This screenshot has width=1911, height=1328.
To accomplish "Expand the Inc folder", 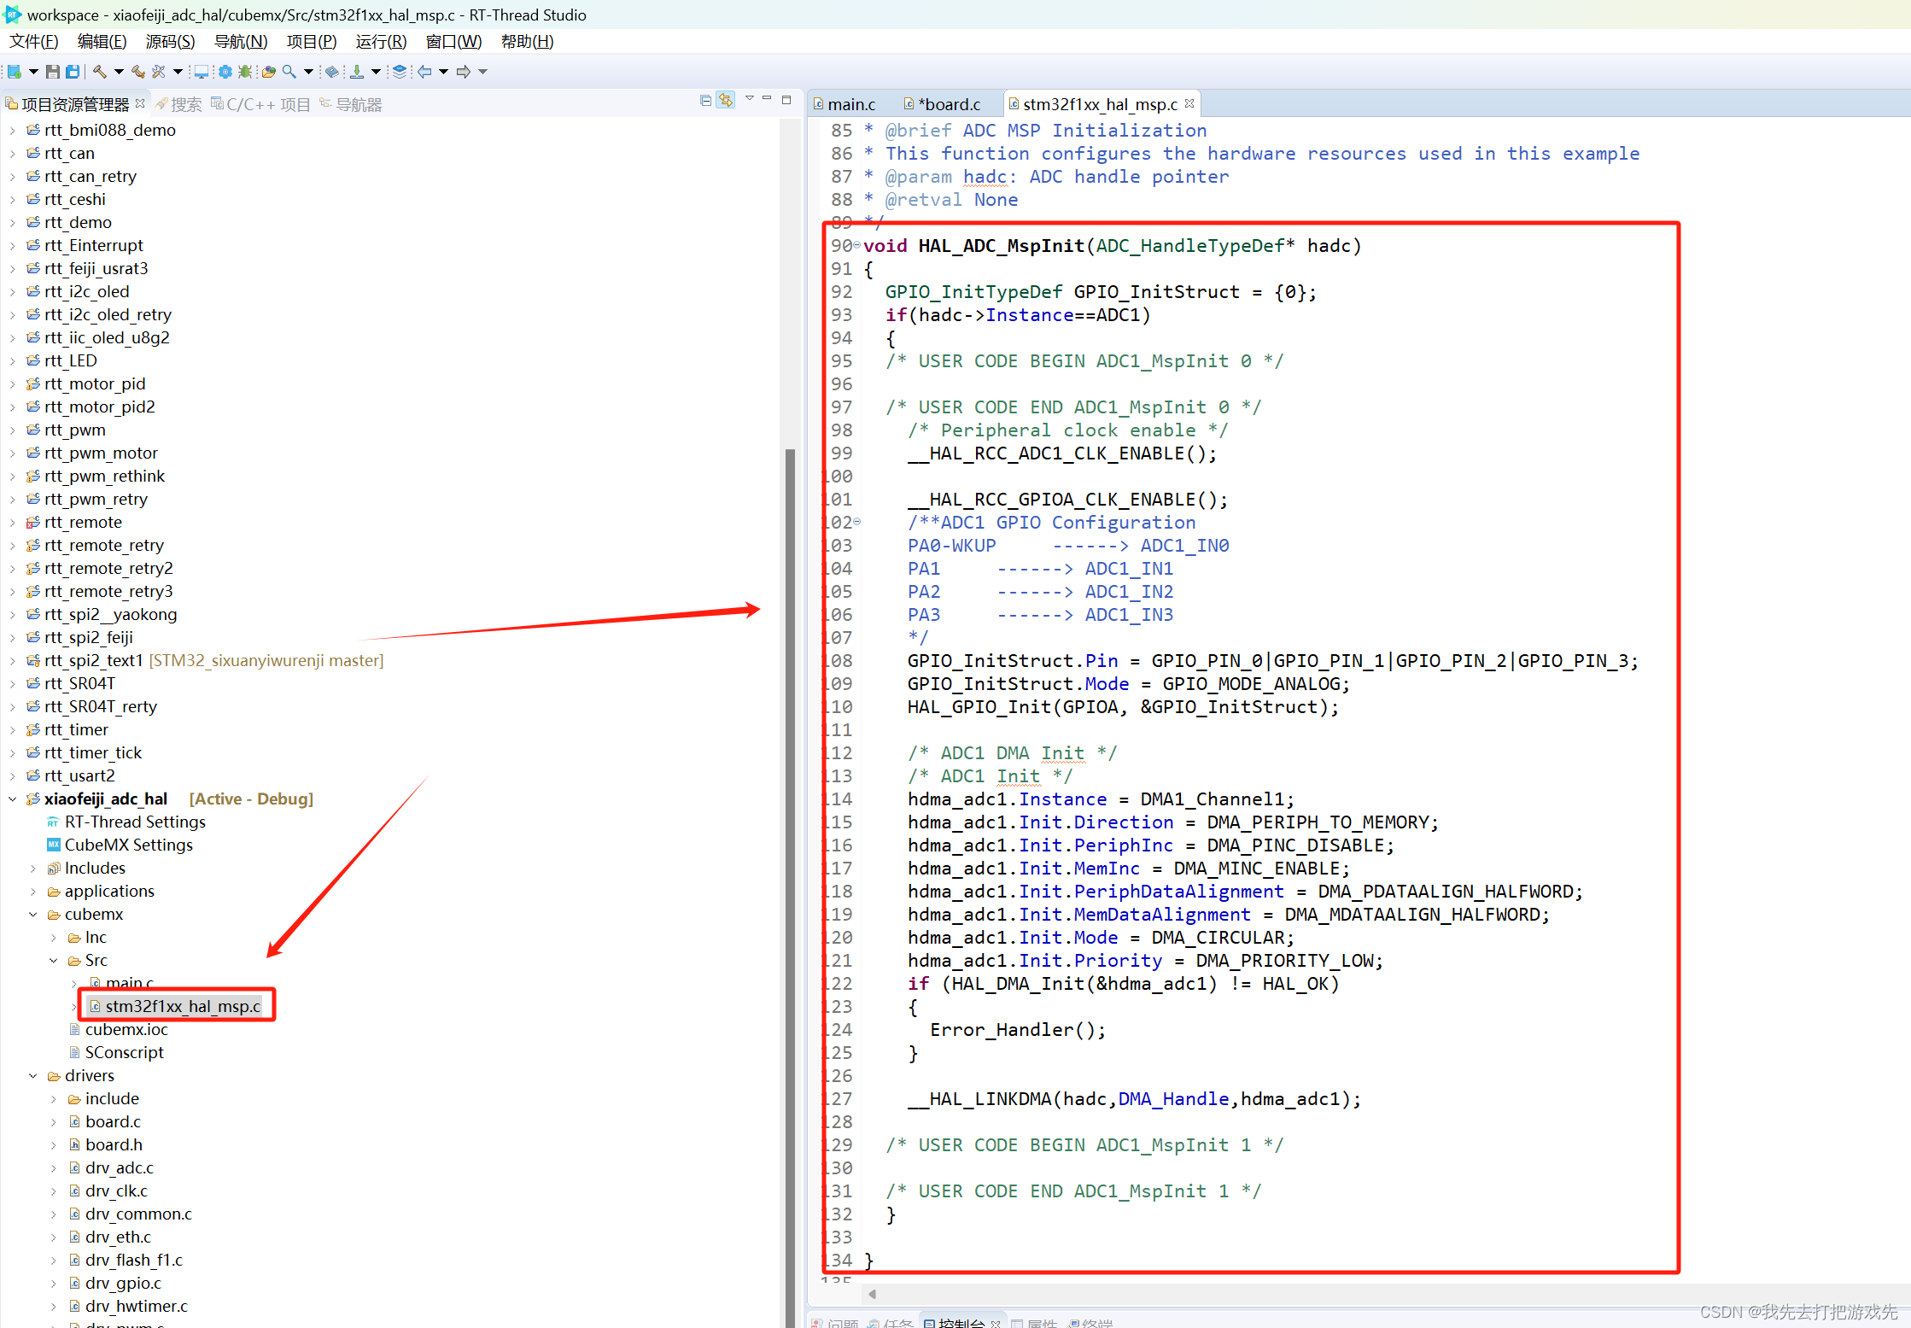I will click(53, 937).
